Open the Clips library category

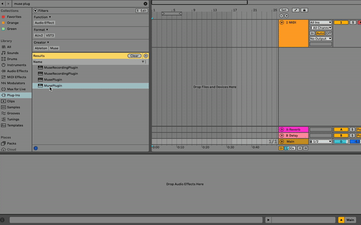pos(11,101)
